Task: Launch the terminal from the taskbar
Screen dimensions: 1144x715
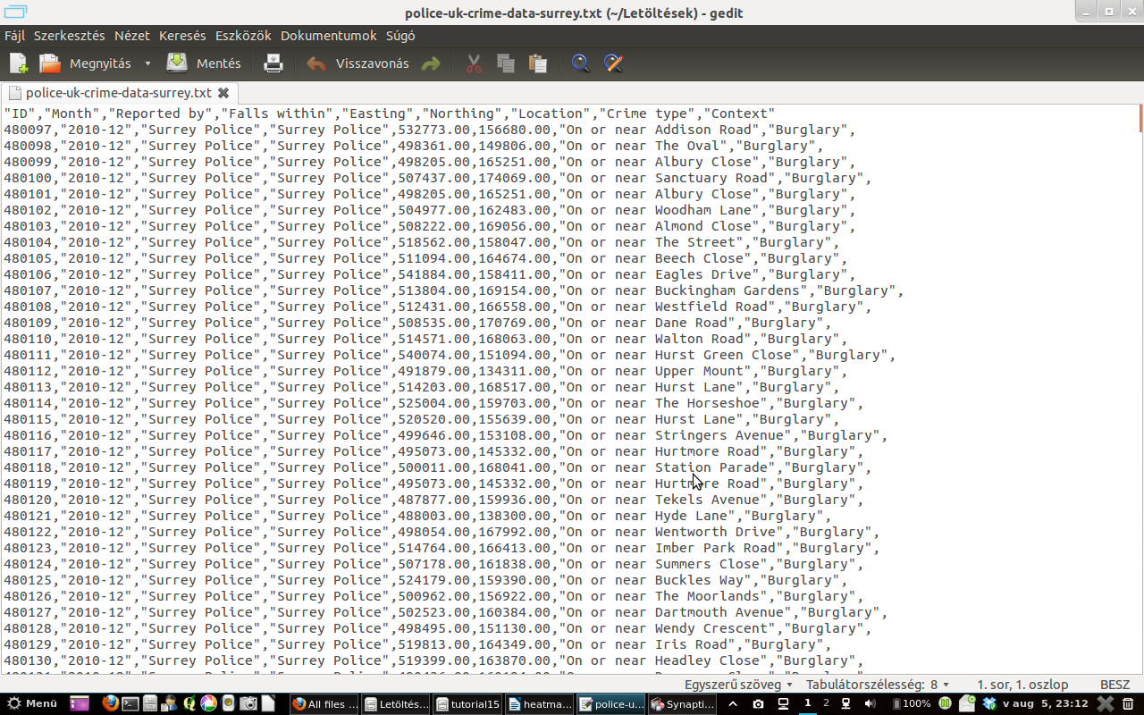Action: click(130, 703)
